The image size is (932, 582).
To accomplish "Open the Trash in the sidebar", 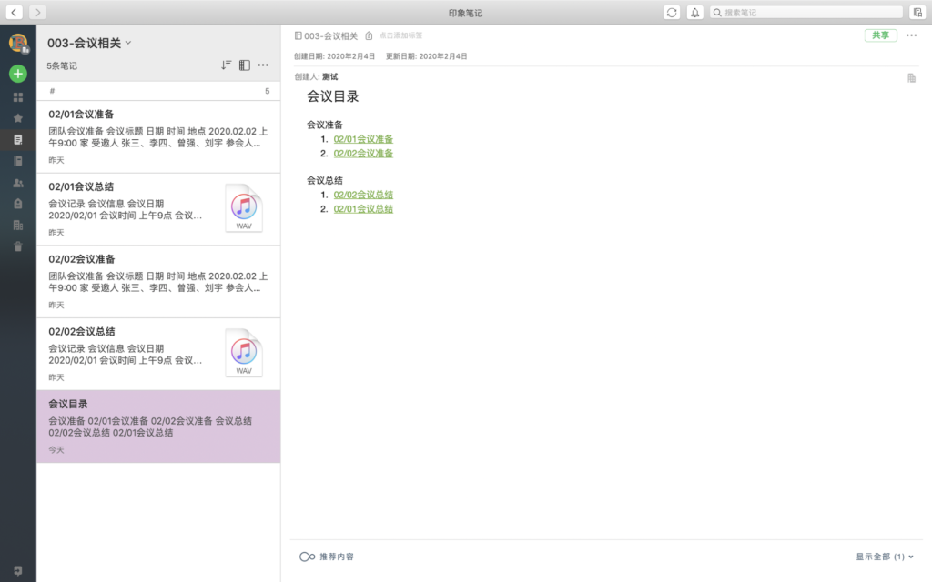I will point(18,246).
